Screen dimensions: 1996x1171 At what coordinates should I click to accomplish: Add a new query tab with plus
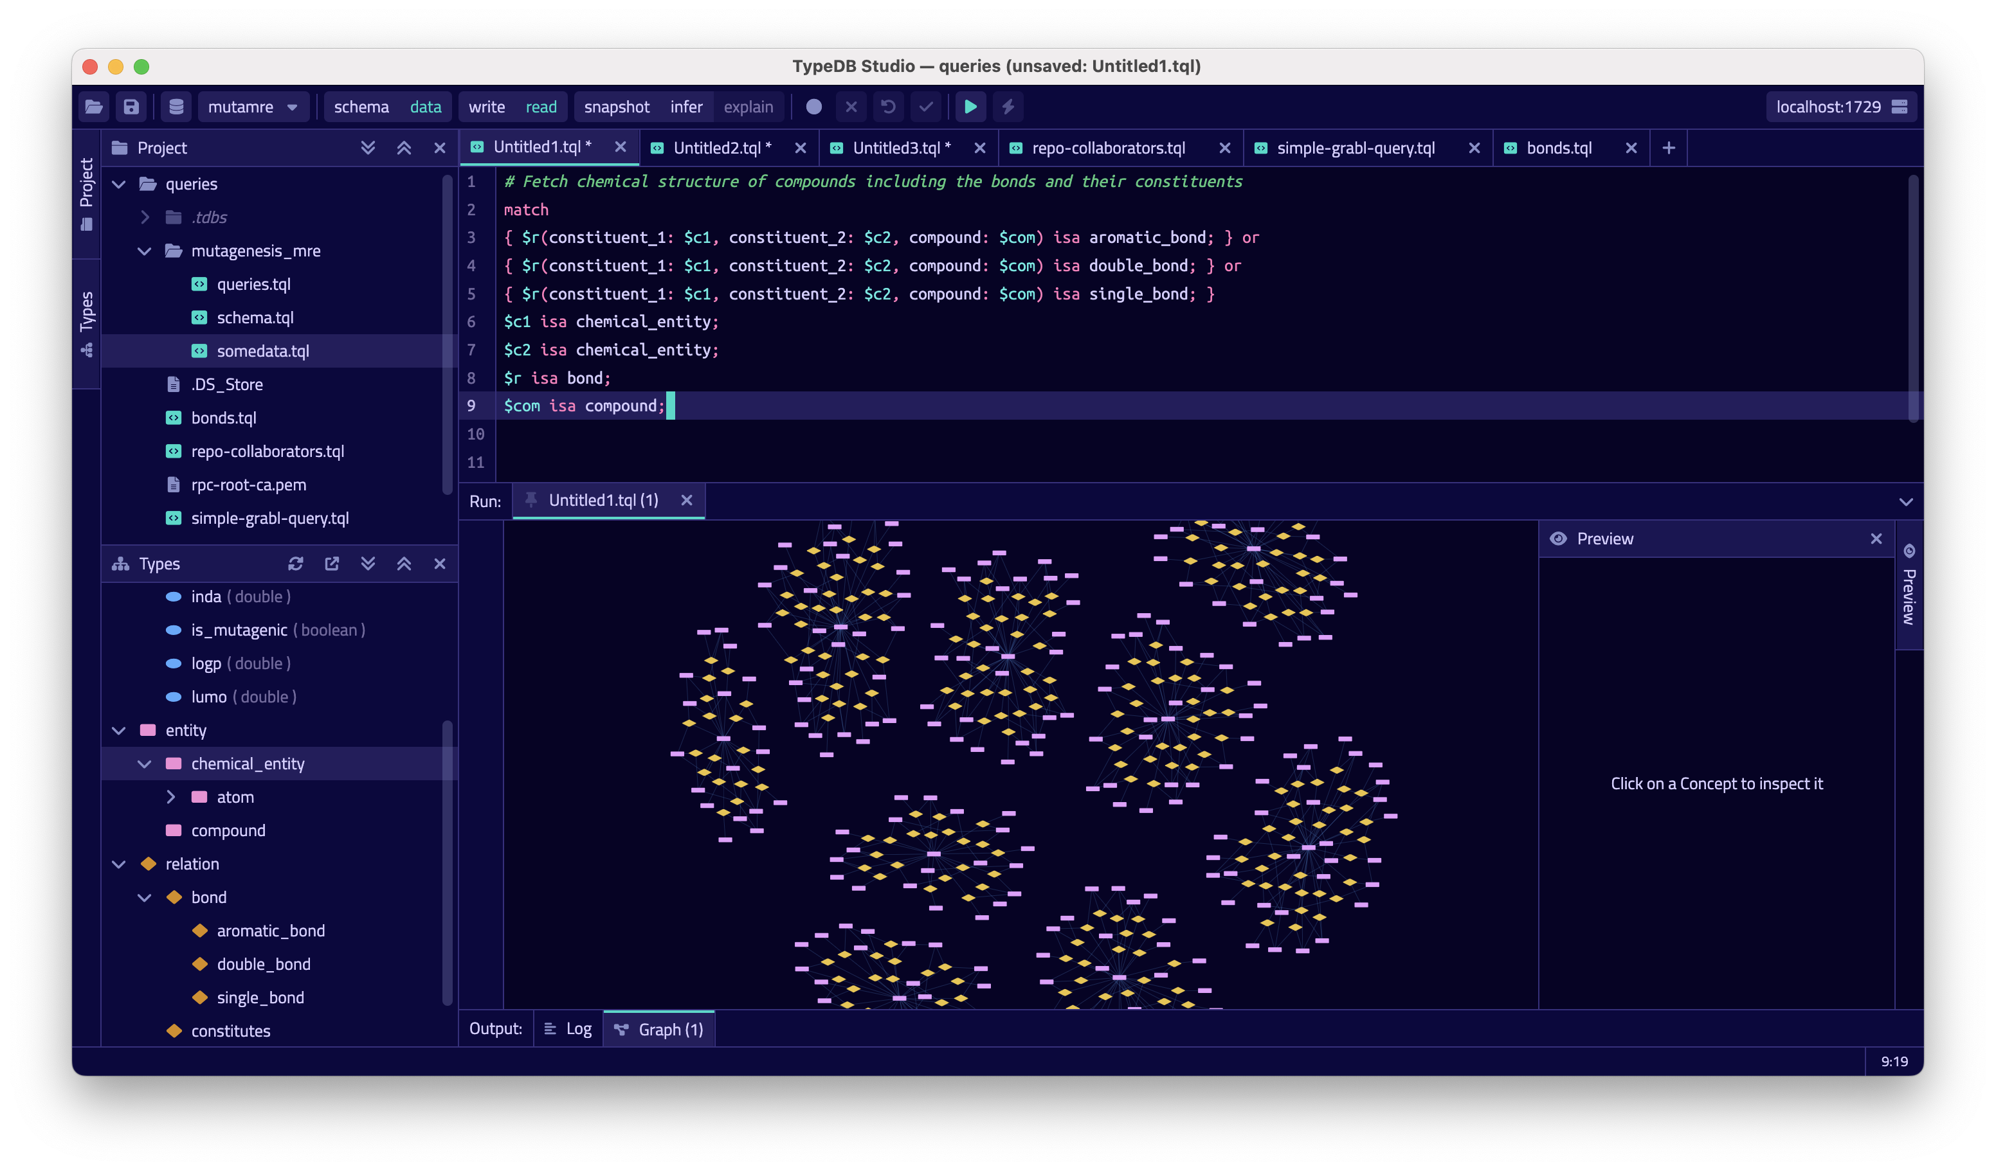1668,148
